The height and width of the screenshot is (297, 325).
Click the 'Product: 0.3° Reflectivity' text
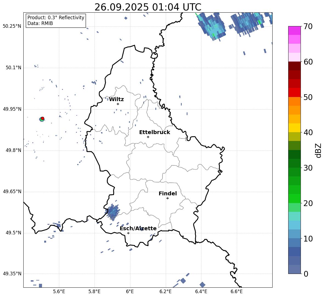[56, 18]
